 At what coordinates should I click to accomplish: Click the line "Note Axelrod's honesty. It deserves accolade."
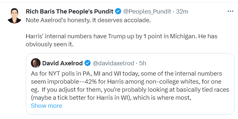88,20
